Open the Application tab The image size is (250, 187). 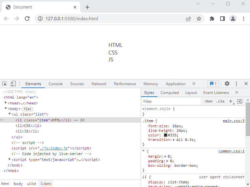point(175,84)
